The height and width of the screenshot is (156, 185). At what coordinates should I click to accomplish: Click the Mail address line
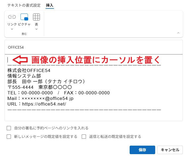tap(40, 98)
